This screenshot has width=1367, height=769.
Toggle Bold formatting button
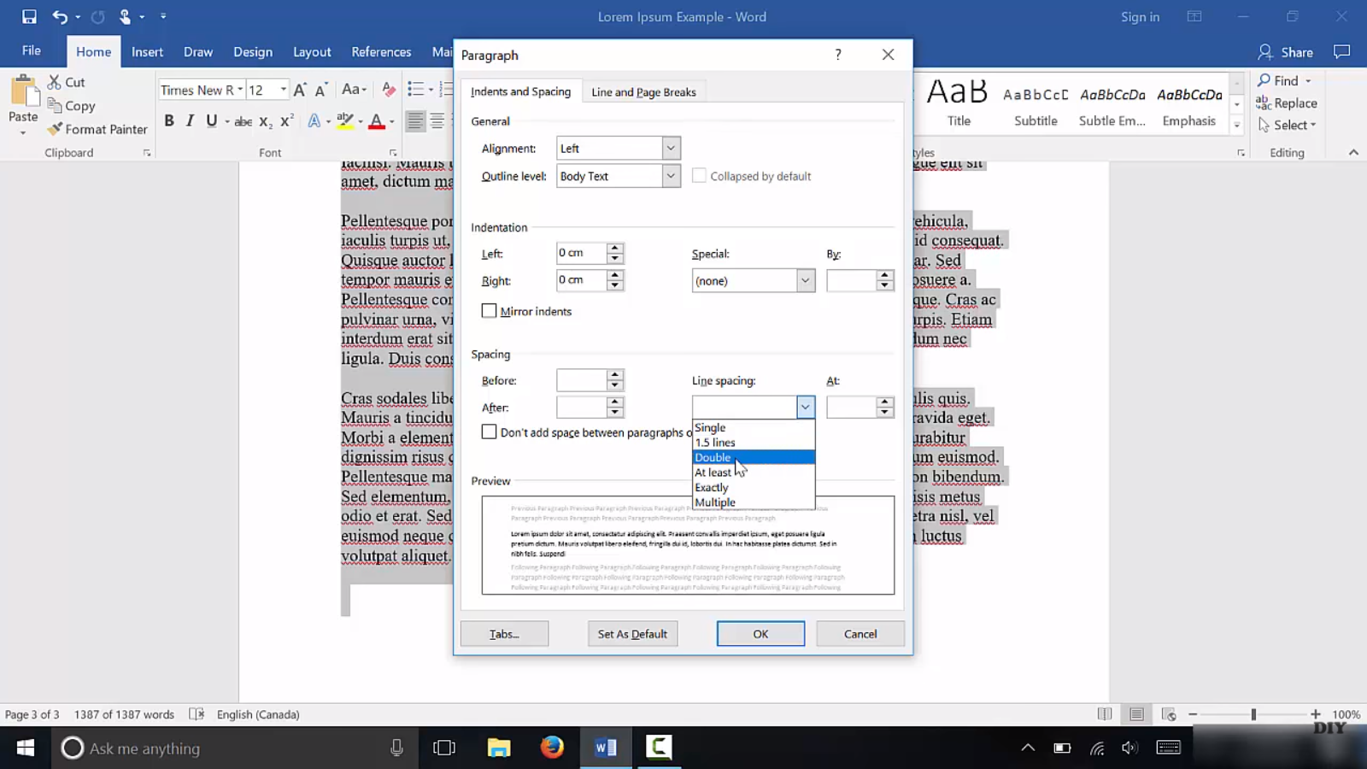169,121
